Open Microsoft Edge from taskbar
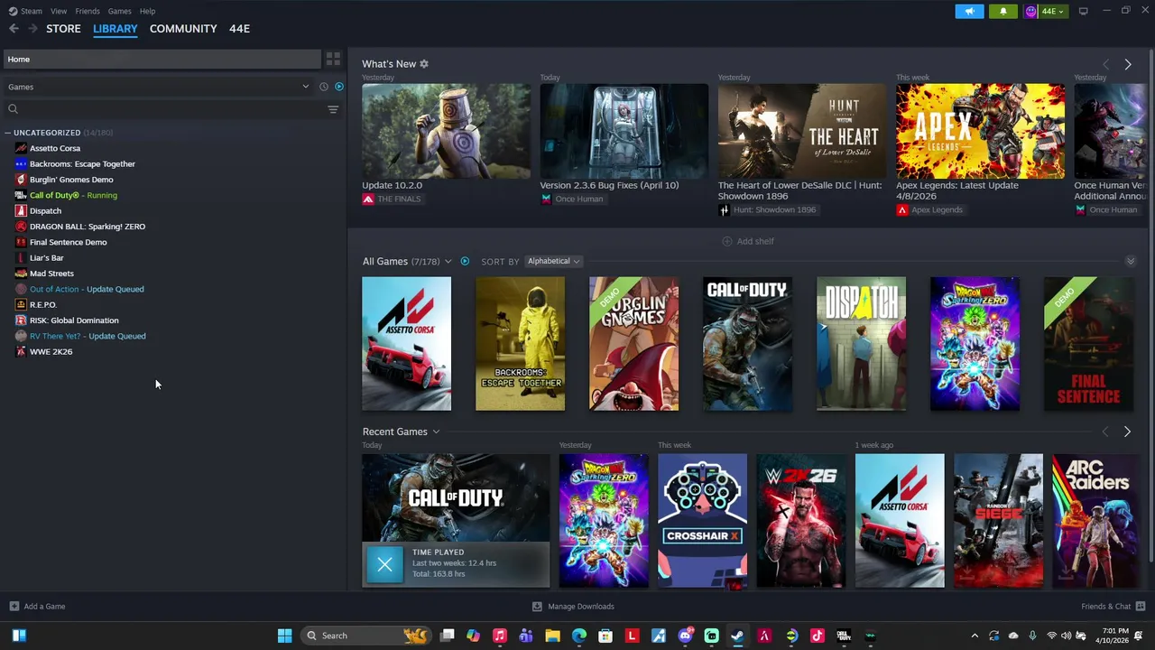 [x=579, y=636]
